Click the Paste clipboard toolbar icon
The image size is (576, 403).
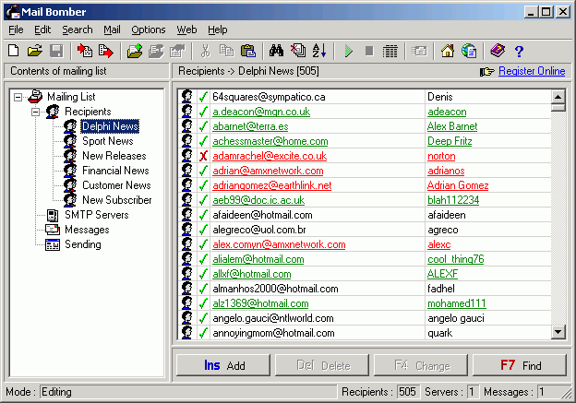(x=247, y=51)
